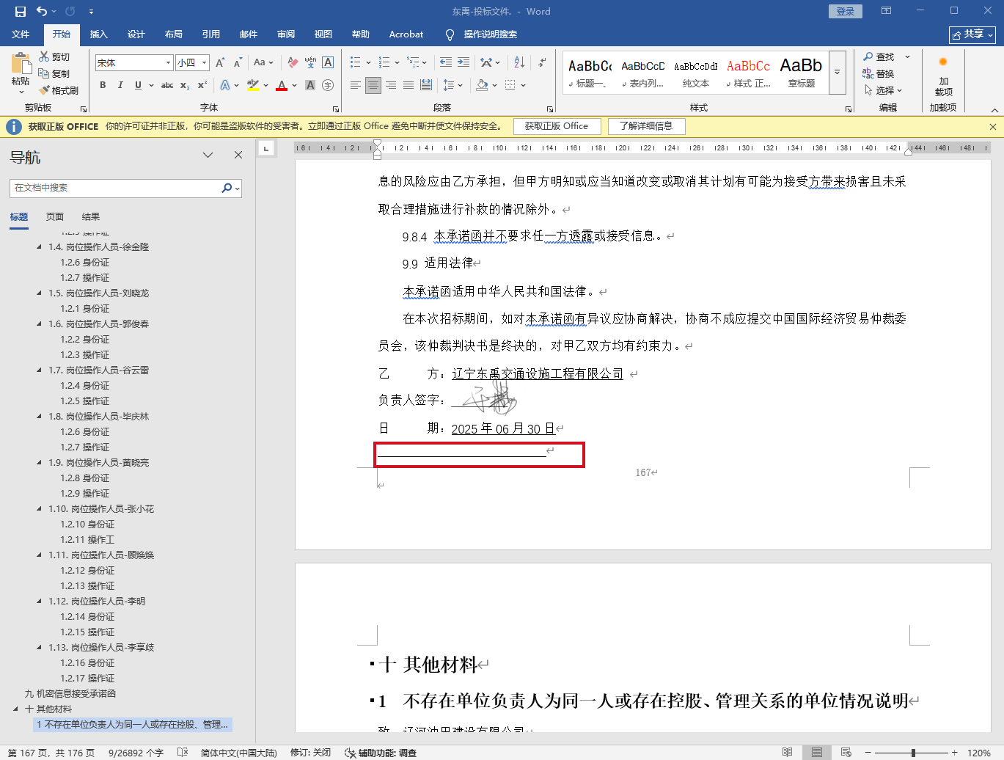1004x760 pixels.
Task: Activate the 格式刷 Format Painter
Action: click(59, 90)
